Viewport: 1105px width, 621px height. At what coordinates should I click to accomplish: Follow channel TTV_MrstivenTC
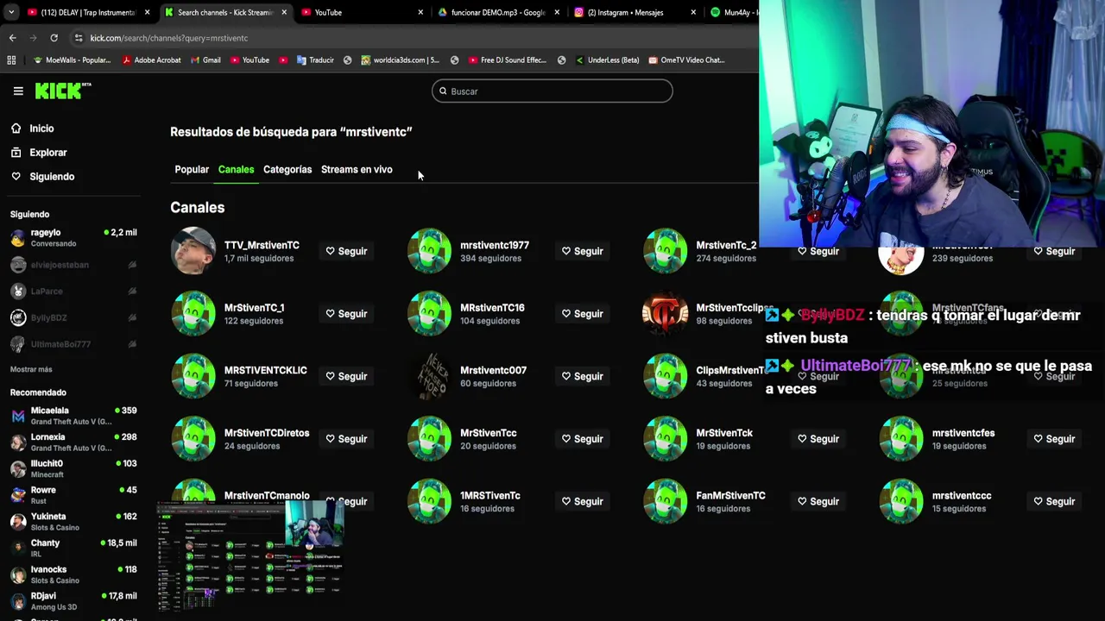346,251
